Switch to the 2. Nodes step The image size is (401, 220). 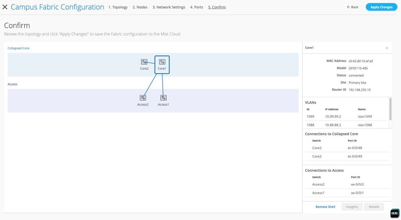coord(140,7)
